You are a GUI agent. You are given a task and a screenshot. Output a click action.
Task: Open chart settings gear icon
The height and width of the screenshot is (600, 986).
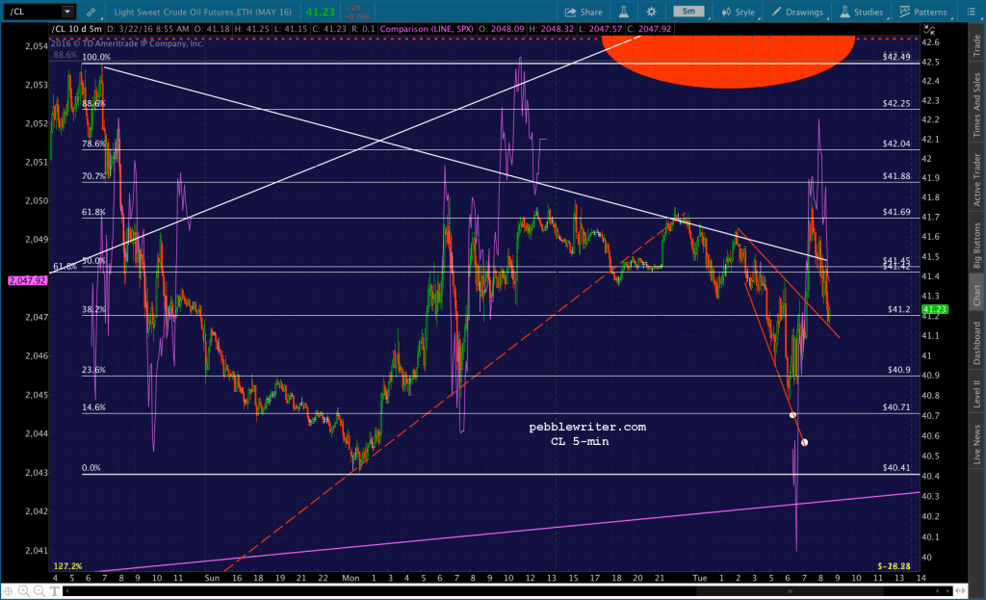click(651, 12)
